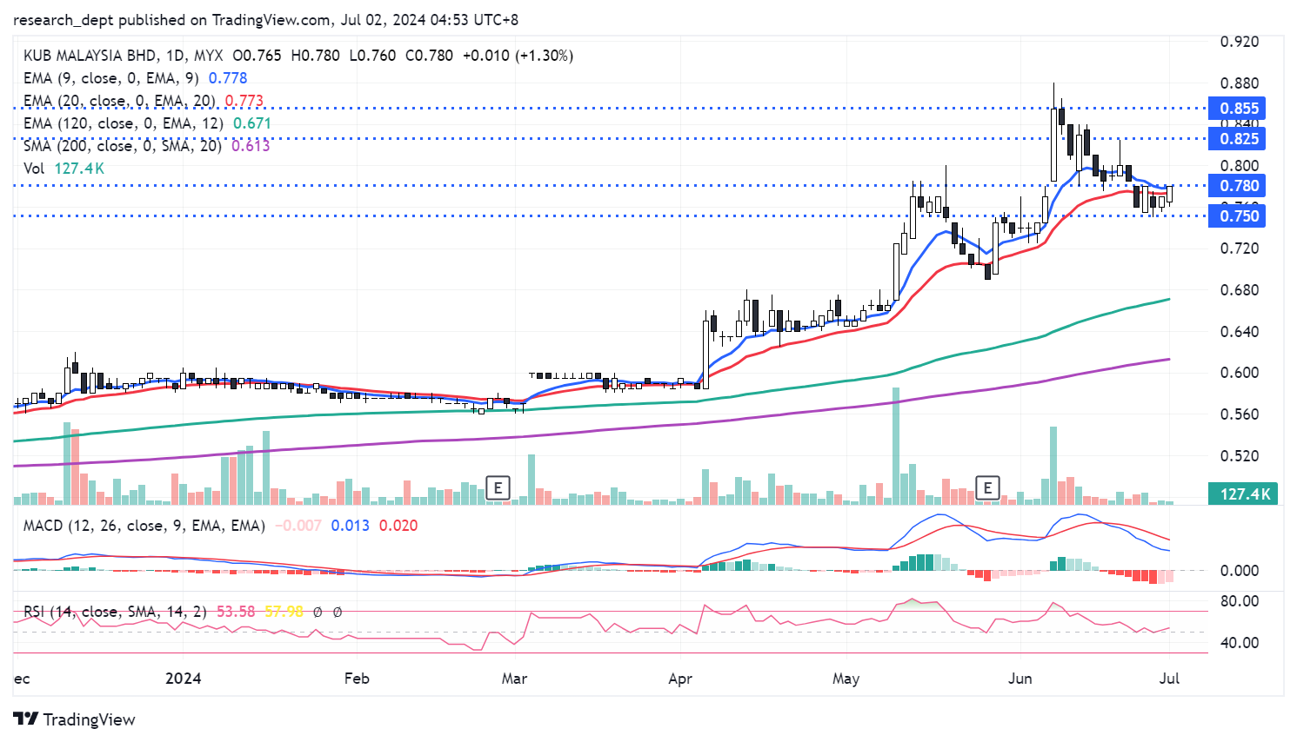Select the 0.750 support level price label
This screenshot has width=1297, height=742.
(x=1238, y=216)
